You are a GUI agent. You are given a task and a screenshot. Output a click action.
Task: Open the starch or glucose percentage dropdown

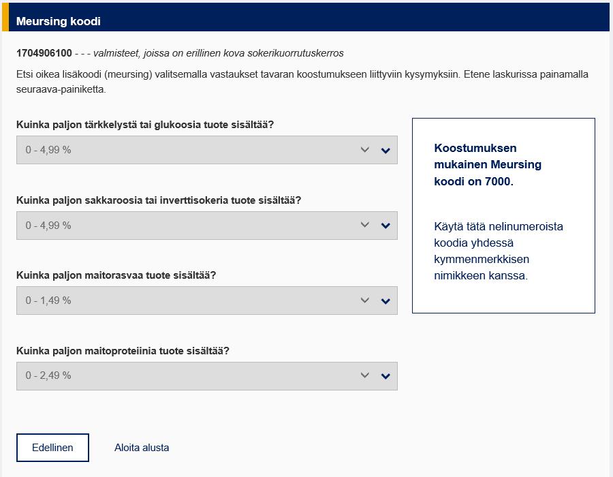click(x=207, y=150)
